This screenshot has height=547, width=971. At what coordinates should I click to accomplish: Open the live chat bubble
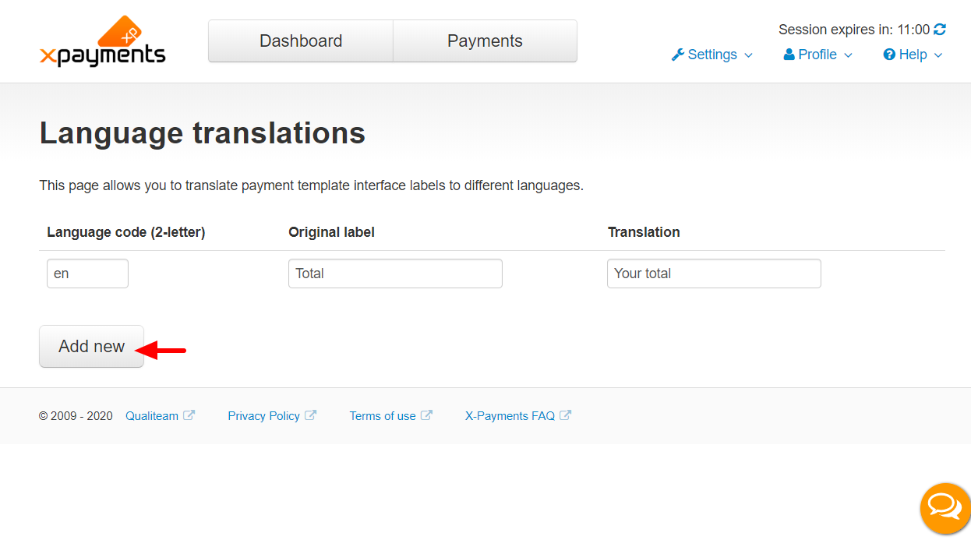(944, 508)
